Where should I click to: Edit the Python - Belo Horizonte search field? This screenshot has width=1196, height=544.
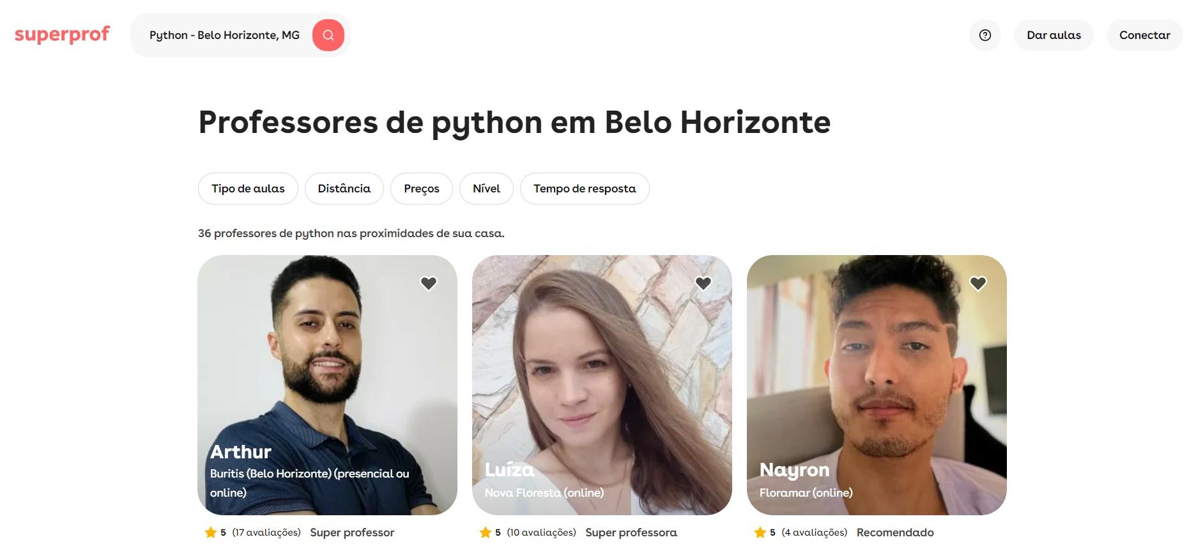tap(224, 35)
